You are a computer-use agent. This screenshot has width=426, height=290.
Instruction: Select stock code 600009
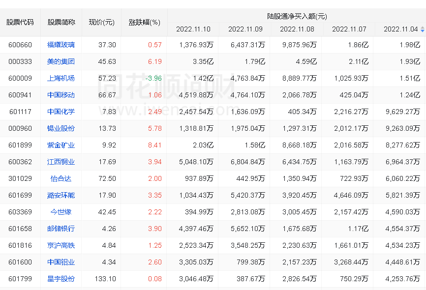20,78
